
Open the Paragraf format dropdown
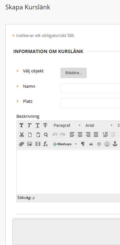[x=66, y=125]
